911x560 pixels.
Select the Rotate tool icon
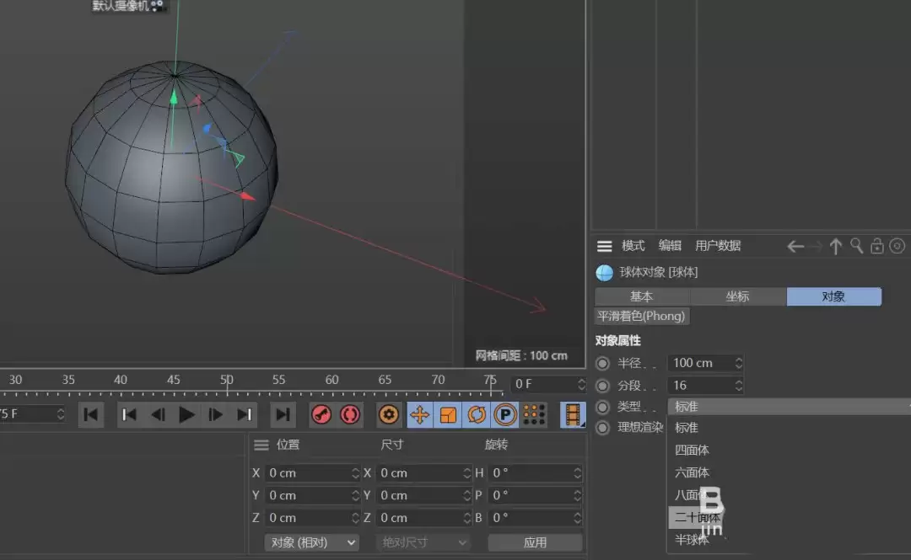pyautogui.click(x=477, y=413)
